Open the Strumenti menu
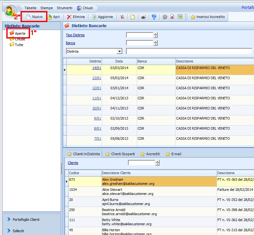254x235 pixels. [64, 8]
